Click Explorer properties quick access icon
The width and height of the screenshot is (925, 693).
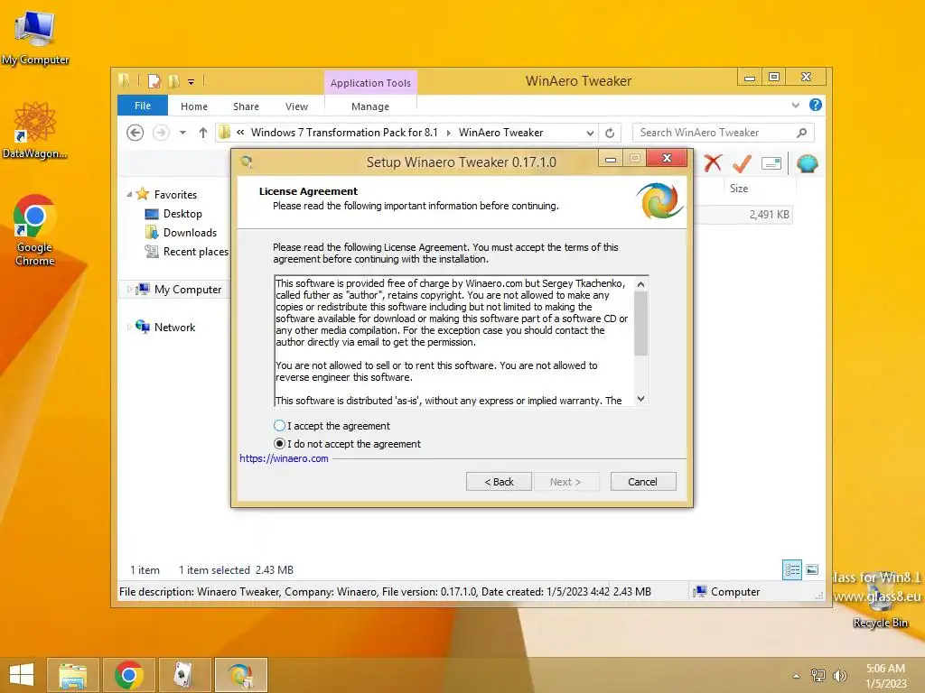coord(154,80)
